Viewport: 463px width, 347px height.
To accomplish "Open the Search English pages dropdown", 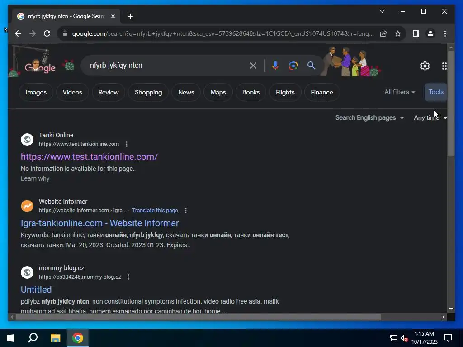I will (x=369, y=118).
